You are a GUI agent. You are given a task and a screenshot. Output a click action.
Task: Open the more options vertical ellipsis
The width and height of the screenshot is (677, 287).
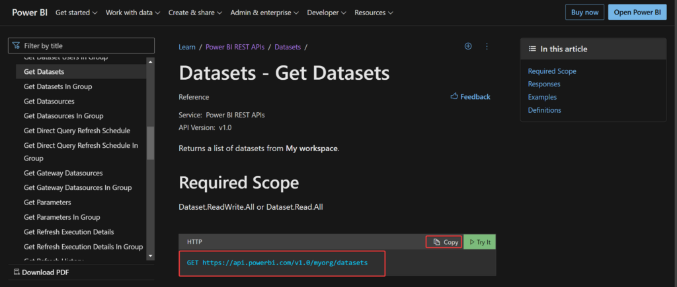[x=487, y=46]
